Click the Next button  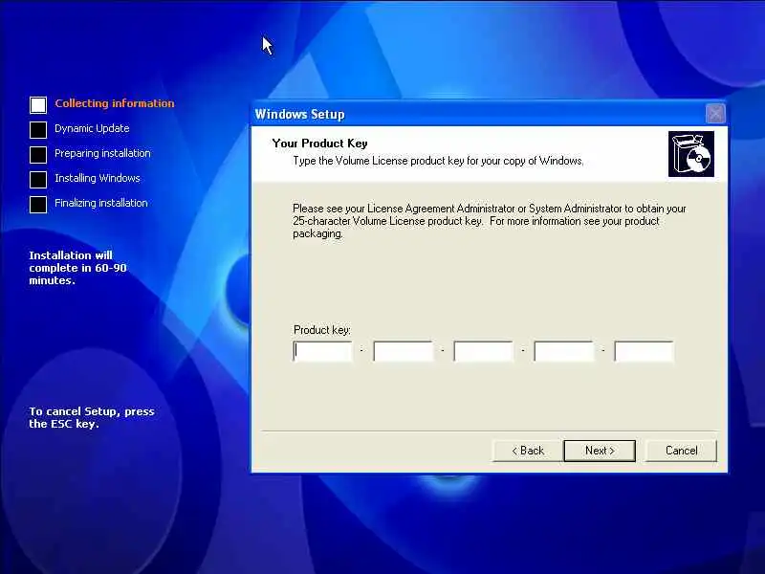pos(600,451)
